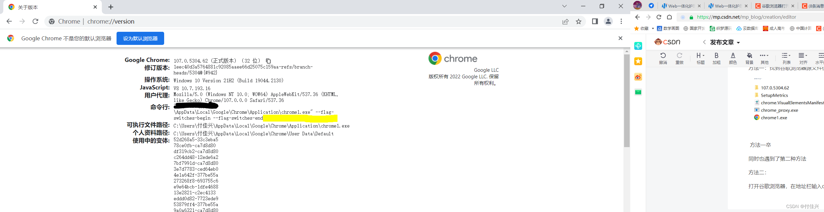824x212 pixels.
Task: Bookmark chrome://version with the star icon
Action: tap(578, 22)
